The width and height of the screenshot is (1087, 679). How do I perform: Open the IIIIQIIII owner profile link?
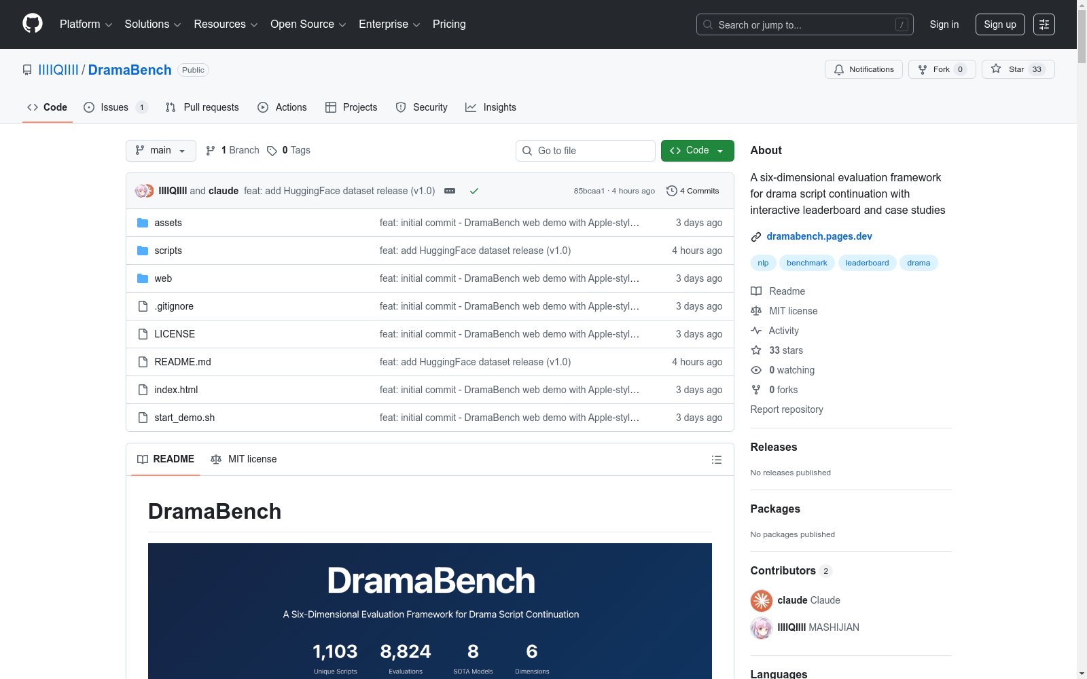click(58, 70)
